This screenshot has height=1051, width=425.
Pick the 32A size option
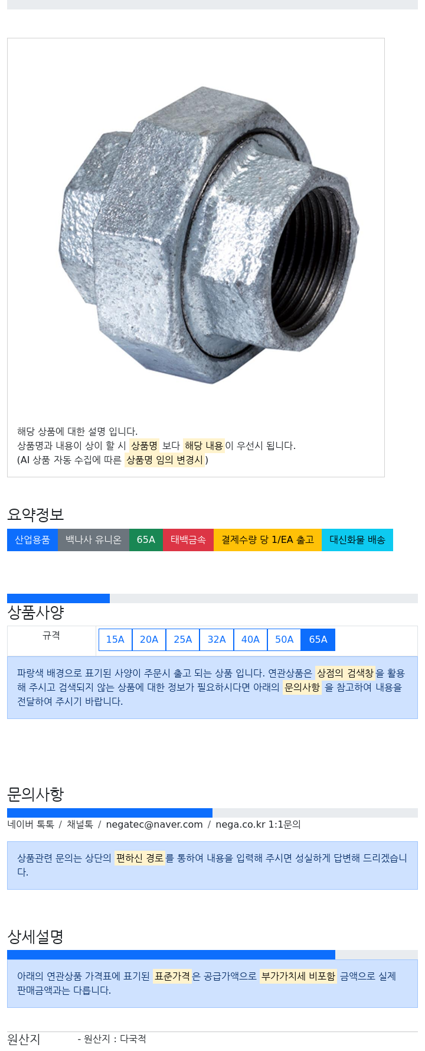[x=217, y=639]
